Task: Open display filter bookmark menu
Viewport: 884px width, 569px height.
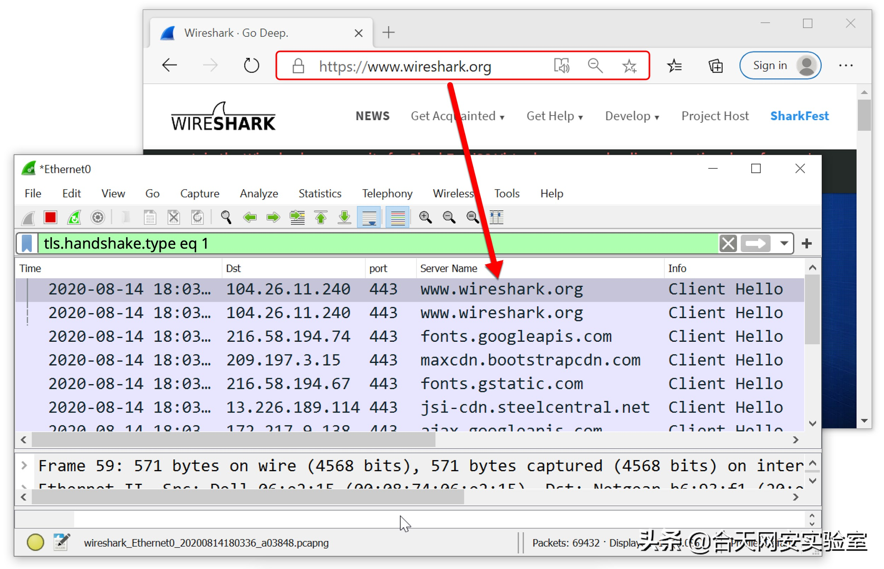Action: 27,244
